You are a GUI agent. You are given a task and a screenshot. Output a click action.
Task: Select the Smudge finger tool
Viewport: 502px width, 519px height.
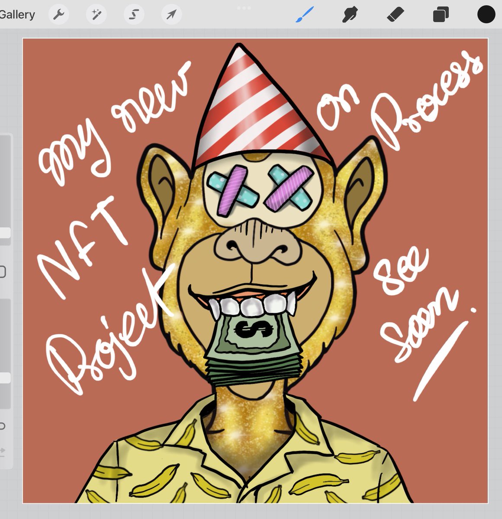click(350, 15)
